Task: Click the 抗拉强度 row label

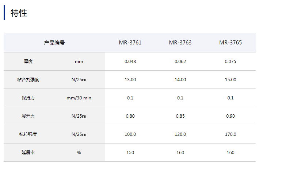Action: click(x=28, y=134)
